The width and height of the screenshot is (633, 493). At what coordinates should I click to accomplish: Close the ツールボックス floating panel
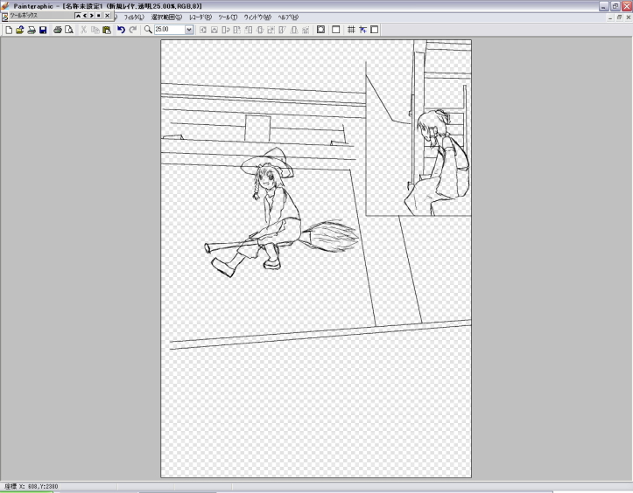click(x=107, y=16)
